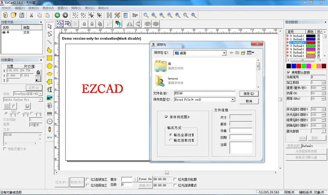The image size is (328, 195).
Task: Select the Text tool
Action: [x=50, y=90]
